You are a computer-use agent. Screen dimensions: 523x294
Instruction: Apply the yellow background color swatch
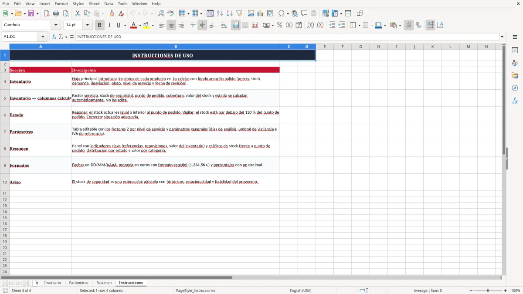click(146, 25)
